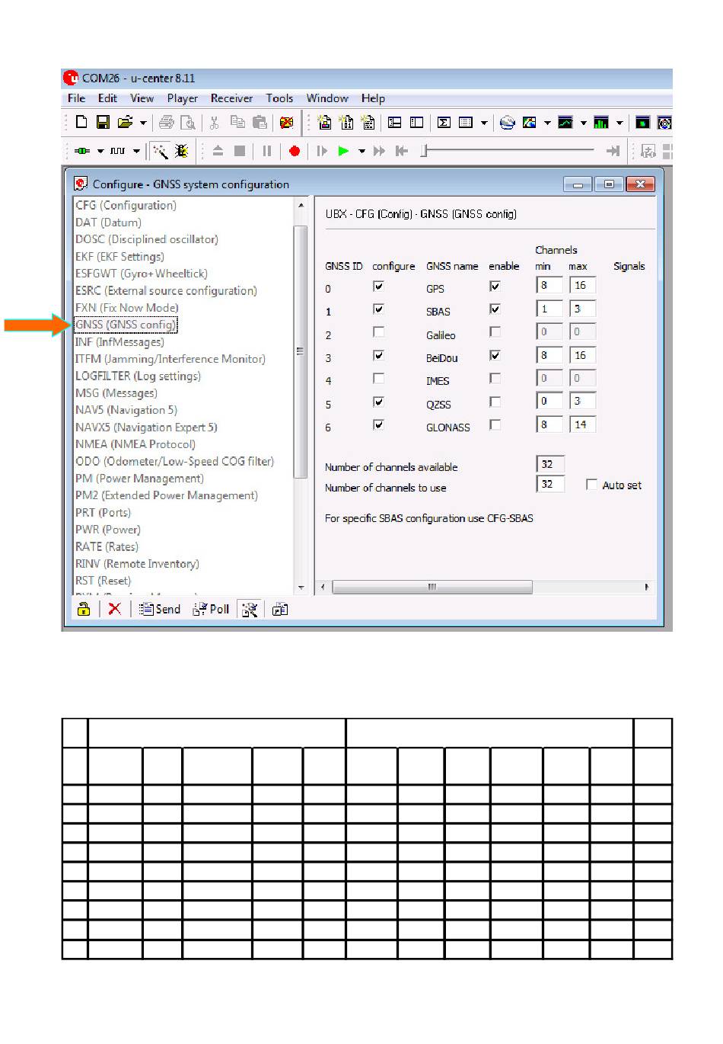Check the IMES configure checkbox
The image size is (723, 1044).
[x=378, y=379]
